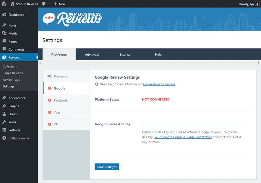
Task: Click the left scroll arrow under the tabs
Action: (40, 63)
